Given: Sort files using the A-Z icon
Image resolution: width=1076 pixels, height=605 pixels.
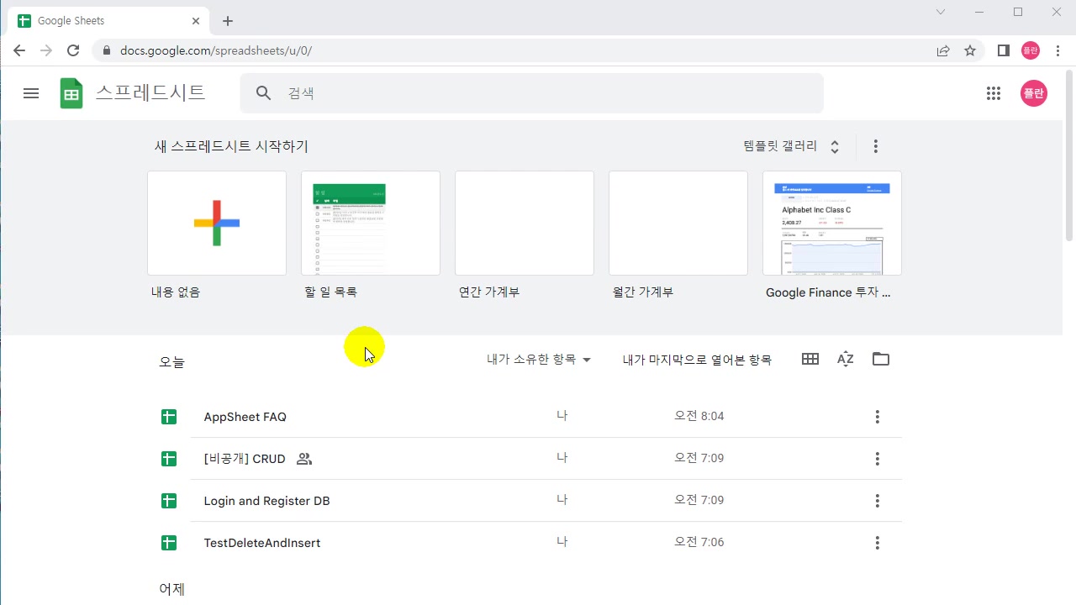Looking at the screenshot, I should 845,359.
